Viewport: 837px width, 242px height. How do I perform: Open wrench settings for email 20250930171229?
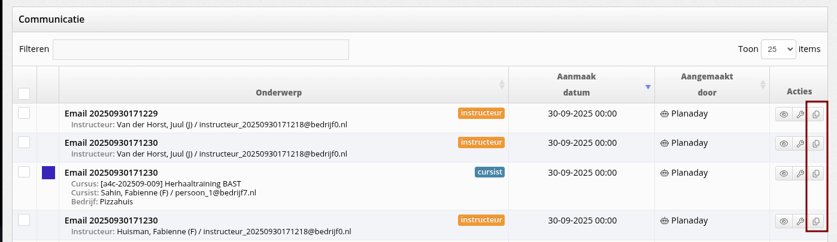pos(799,114)
